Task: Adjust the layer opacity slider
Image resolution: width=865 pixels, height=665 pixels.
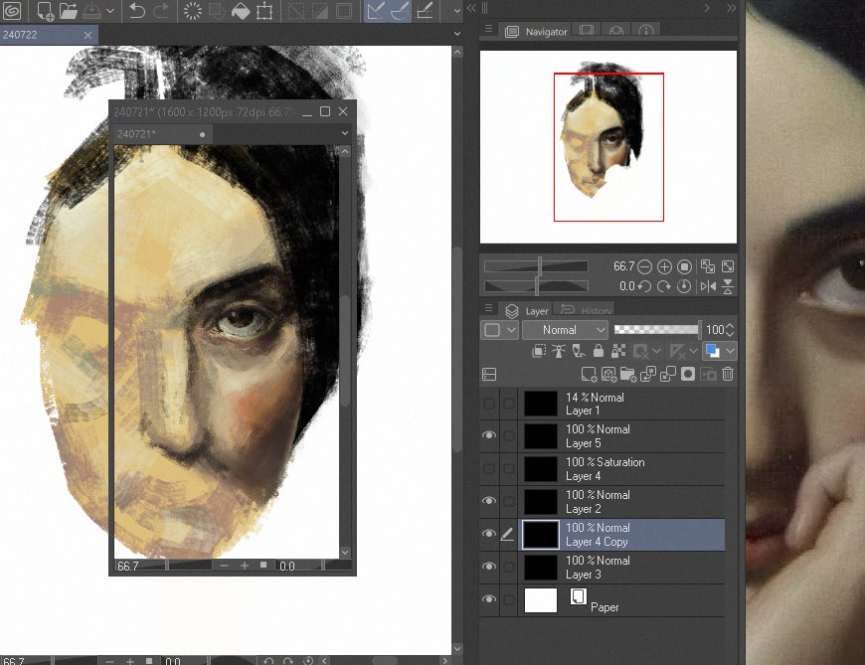Action: tap(656, 330)
